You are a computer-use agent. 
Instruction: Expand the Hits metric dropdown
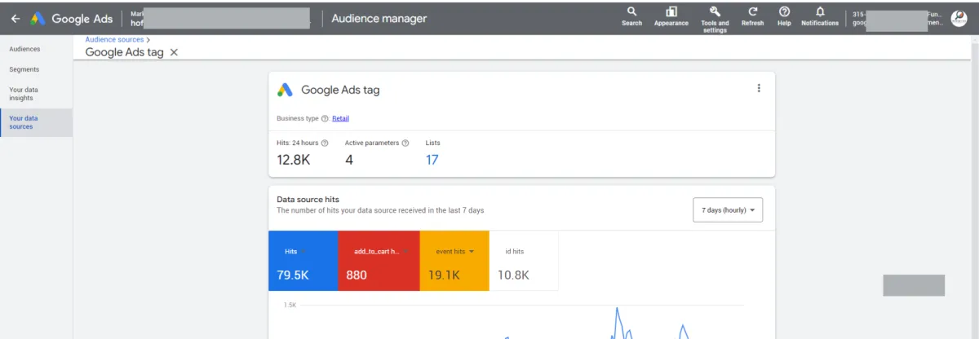coord(303,252)
